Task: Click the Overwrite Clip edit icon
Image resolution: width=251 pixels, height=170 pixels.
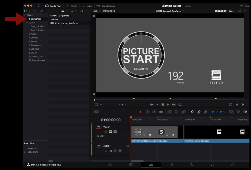Action: pos(177,112)
